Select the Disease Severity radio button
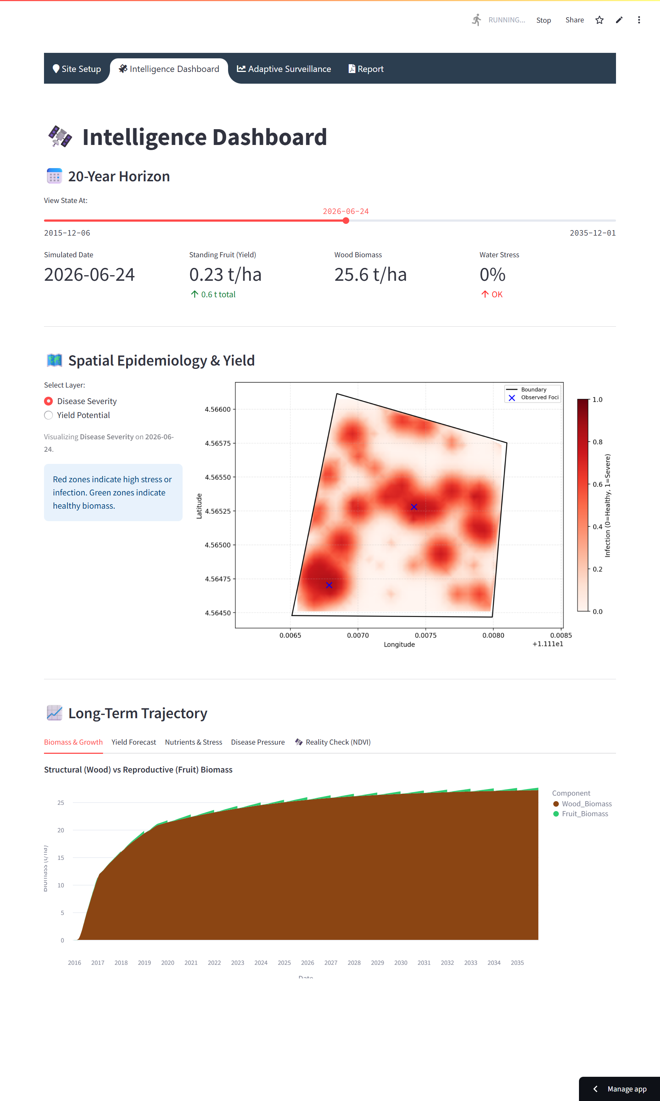 click(x=48, y=401)
